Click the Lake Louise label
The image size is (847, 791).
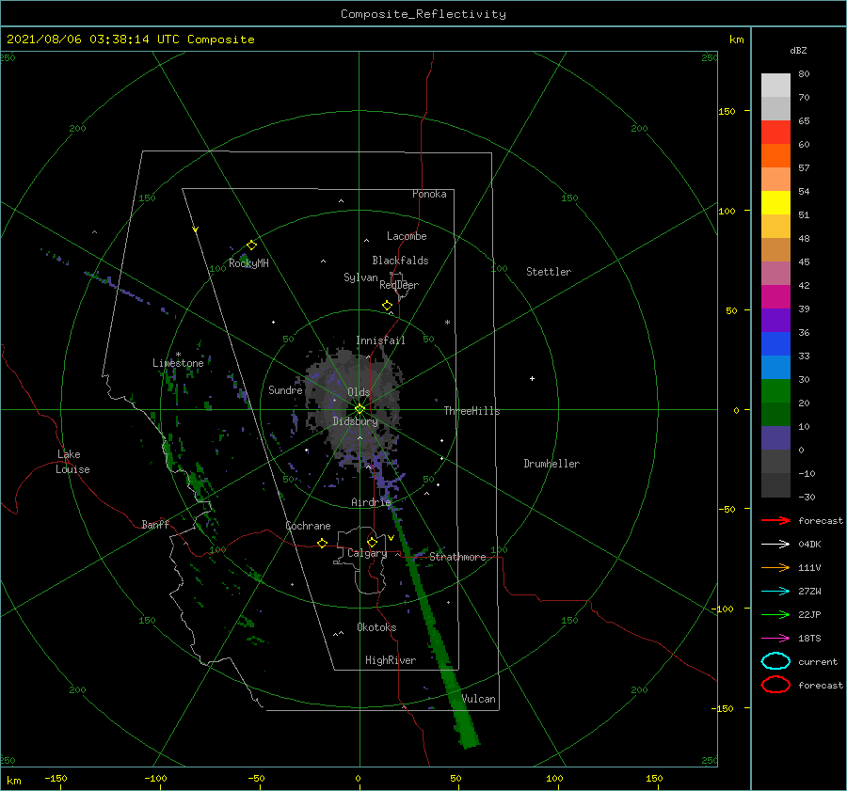72,462
